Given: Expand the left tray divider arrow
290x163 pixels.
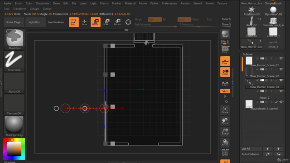Looking at the screenshot, I should coord(1,82).
